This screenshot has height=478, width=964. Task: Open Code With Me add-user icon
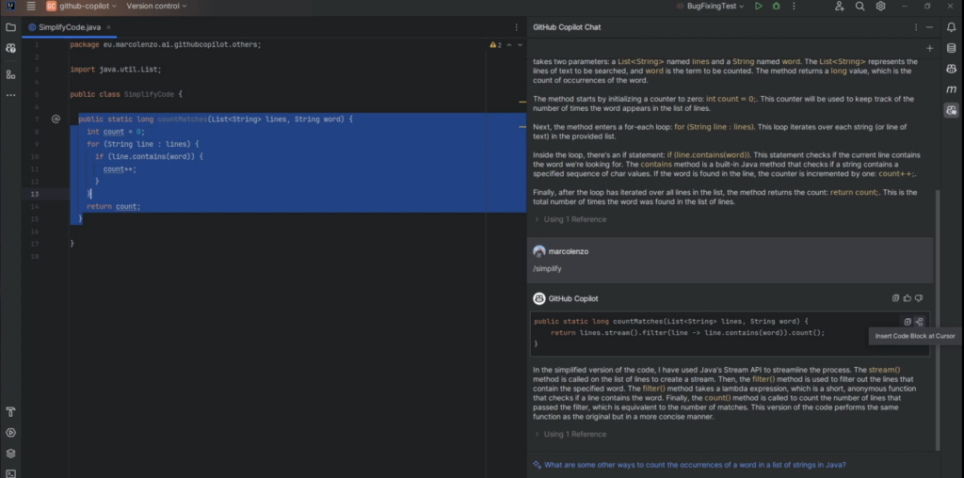[x=839, y=7]
